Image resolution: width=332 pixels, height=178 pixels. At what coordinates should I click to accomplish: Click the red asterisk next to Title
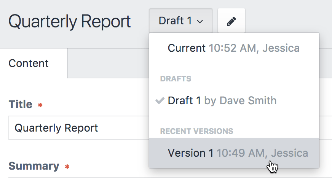coord(40,105)
